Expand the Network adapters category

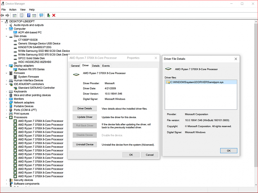tap(7, 103)
